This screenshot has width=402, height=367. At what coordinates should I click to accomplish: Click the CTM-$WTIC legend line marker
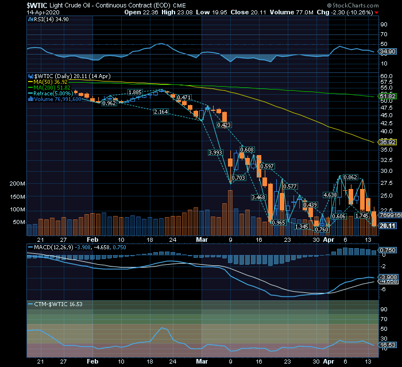[x=30, y=304]
